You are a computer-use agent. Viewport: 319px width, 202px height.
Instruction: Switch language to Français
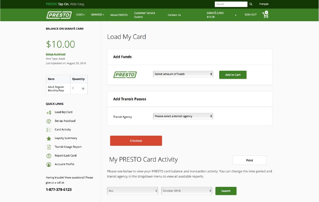tap(264, 4)
